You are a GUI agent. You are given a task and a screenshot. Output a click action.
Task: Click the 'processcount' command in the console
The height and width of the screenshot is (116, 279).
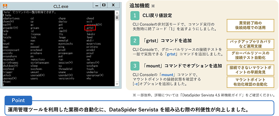point(11,50)
